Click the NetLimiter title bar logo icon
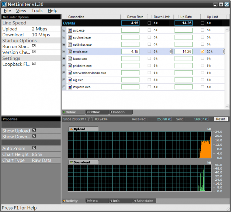This screenshot has width=231, height=212. coord(4,4)
